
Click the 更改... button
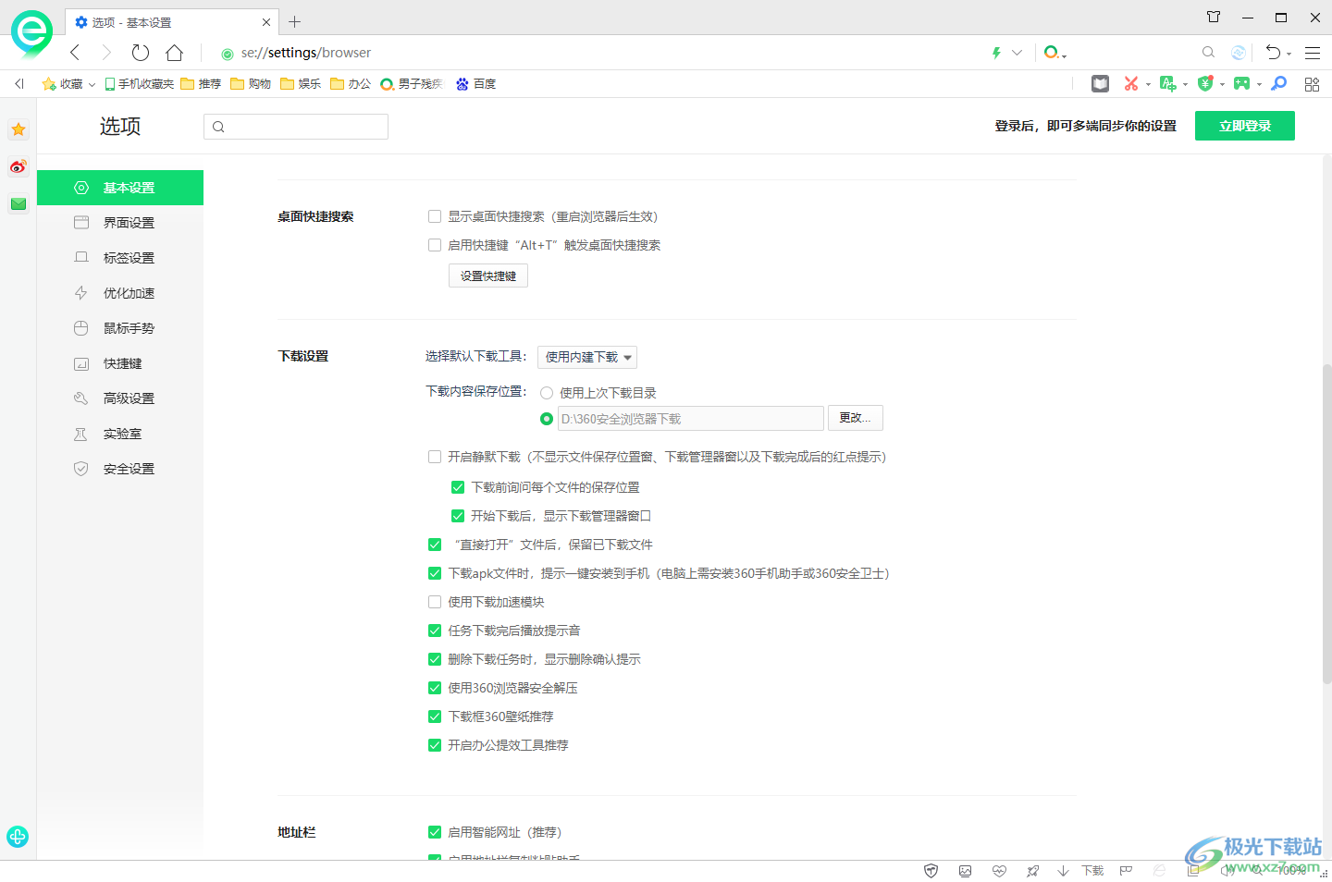coord(856,418)
